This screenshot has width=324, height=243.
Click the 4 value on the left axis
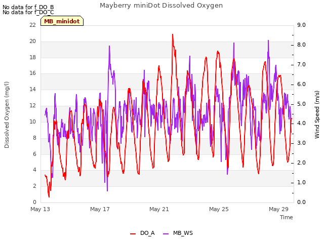34,170
